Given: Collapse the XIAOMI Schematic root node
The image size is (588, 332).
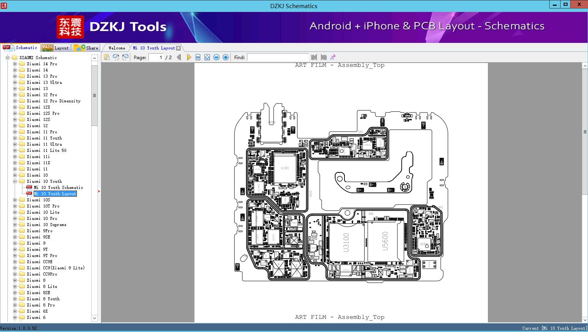Looking at the screenshot, I should point(7,58).
